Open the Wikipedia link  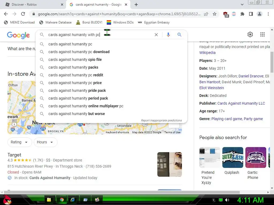207,53
